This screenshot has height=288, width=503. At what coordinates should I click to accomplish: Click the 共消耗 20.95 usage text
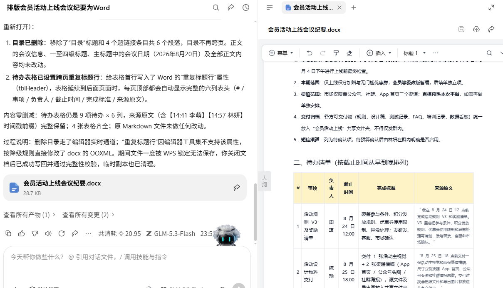click(x=119, y=233)
